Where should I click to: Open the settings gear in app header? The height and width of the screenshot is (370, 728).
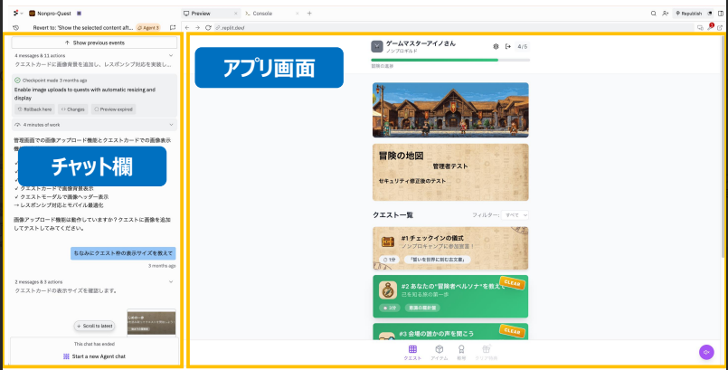click(496, 46)
